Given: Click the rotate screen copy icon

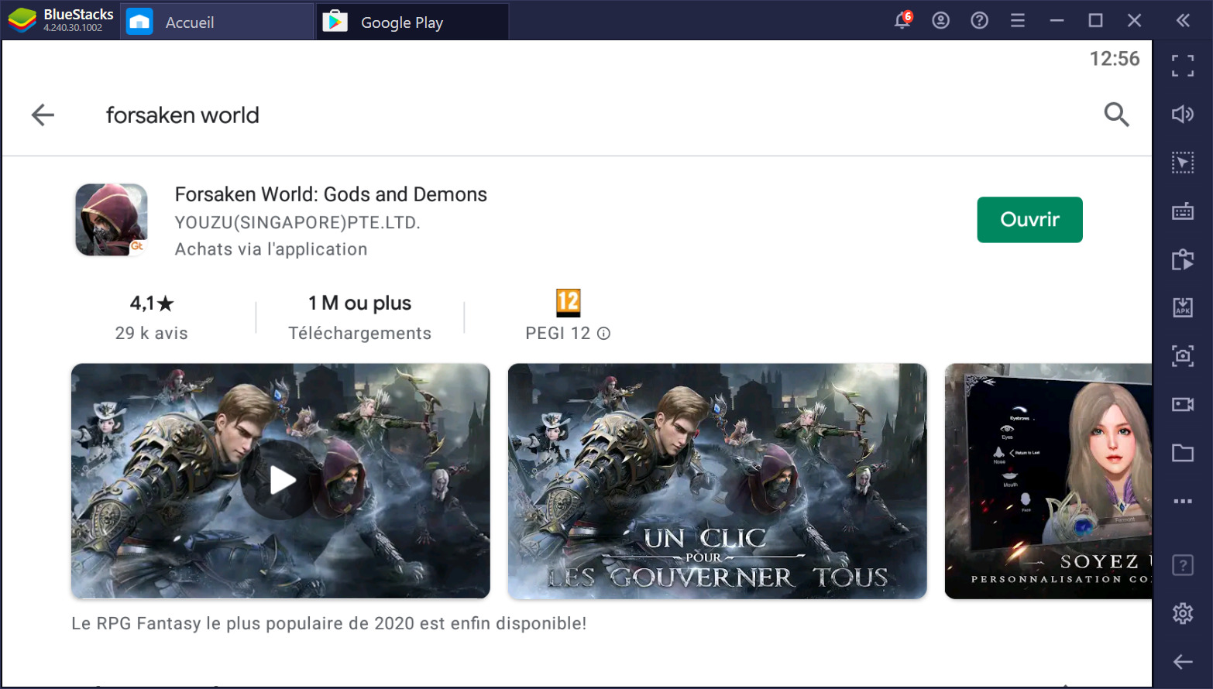Looking at the screenshot, I should 1183,259.
